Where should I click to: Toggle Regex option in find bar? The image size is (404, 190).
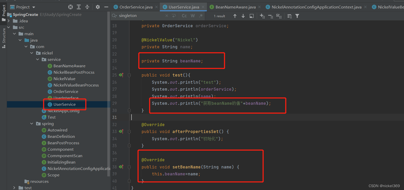click(x=201, y=16)
